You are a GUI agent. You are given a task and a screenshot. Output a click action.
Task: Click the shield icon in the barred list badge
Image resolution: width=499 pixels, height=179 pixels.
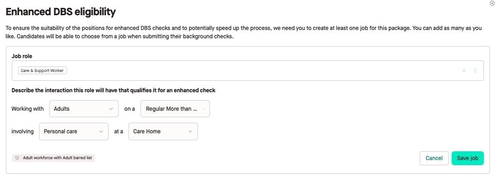(x=17, y=158)
